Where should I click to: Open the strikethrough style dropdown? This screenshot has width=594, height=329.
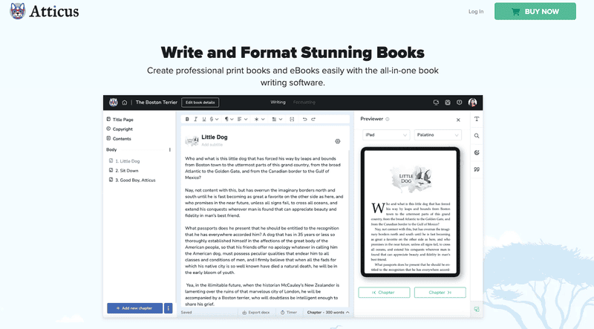point(214,119)
